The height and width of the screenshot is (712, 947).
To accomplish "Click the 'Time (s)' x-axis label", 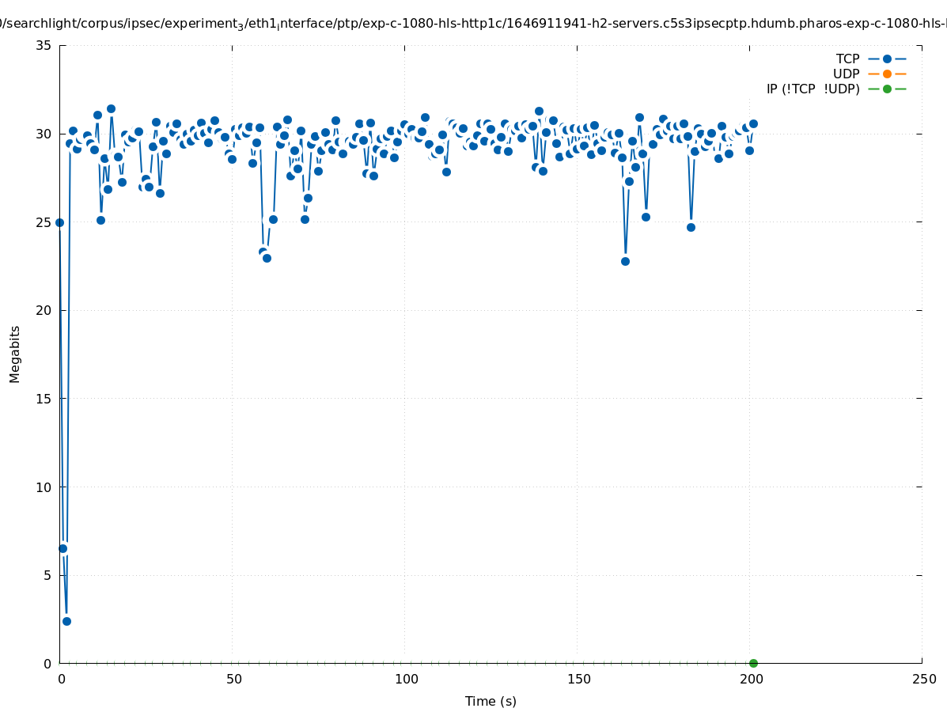I will [x=491, y=701].
